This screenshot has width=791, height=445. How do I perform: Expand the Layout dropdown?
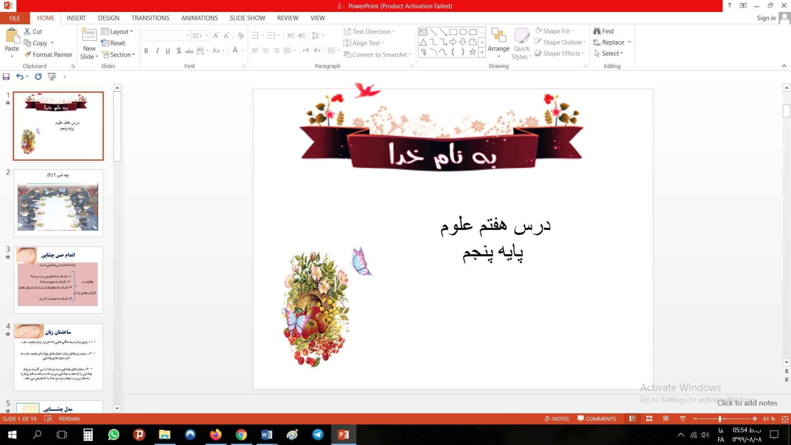point(117,32)
